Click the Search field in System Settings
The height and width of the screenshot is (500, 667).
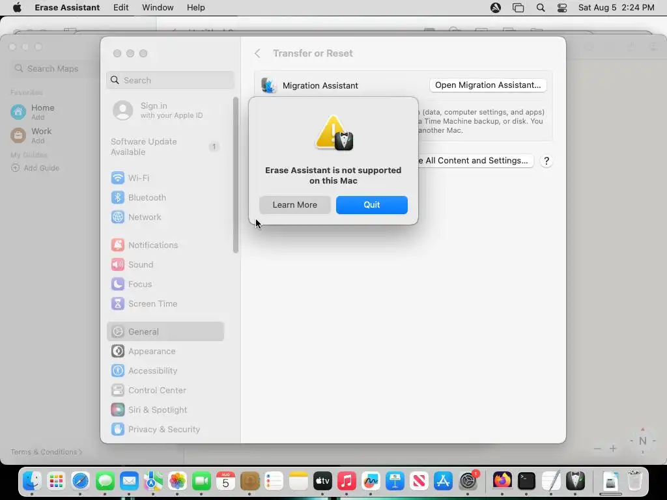pos(170,80)
